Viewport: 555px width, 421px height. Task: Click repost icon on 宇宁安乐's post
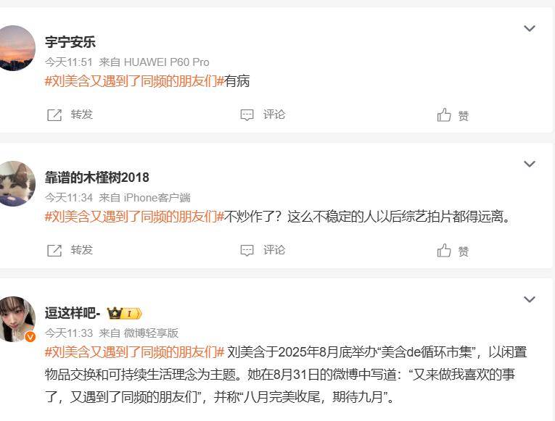54,115
